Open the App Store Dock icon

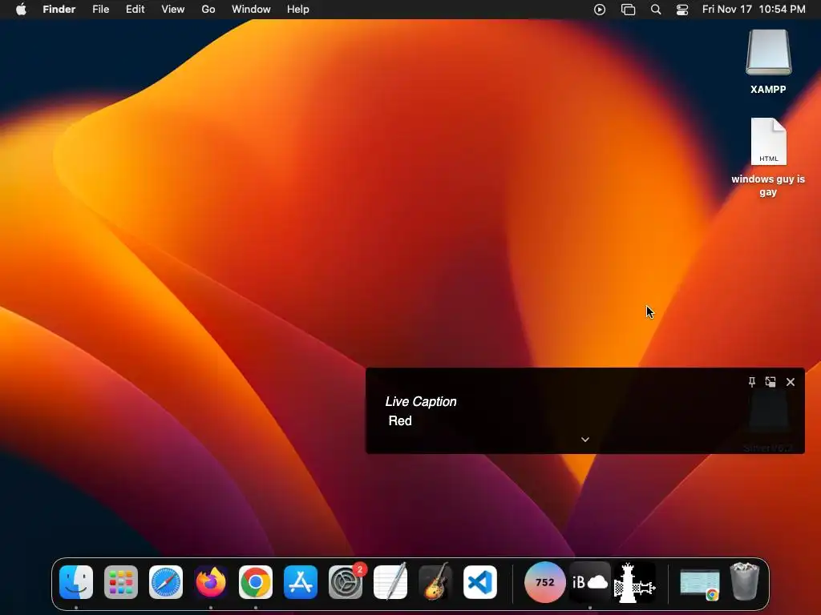301,582
